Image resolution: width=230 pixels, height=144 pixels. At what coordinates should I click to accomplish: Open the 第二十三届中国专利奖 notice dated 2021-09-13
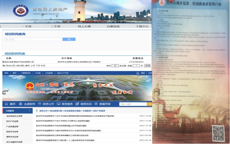(65, 140)
